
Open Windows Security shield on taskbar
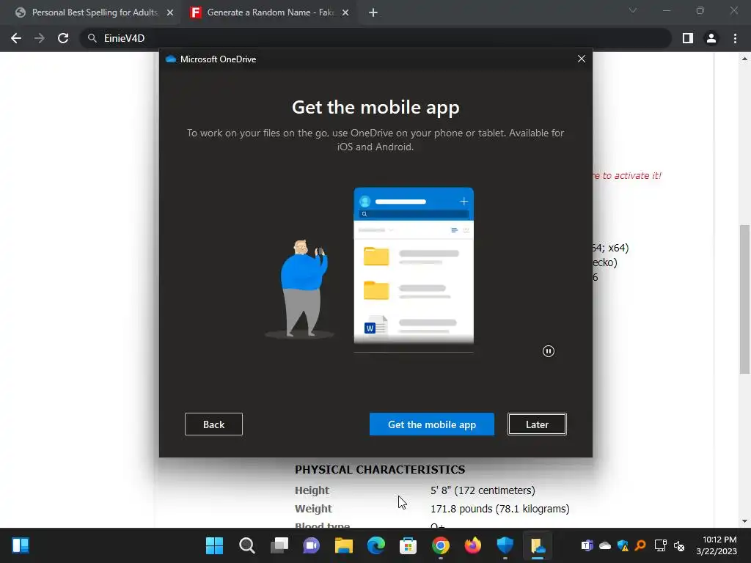505,545
